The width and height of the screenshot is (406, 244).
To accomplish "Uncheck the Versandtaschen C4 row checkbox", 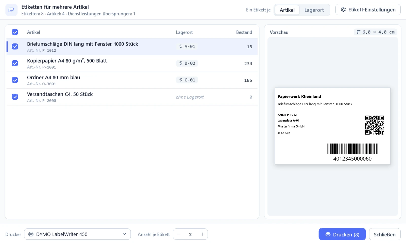I will point(15,97).
